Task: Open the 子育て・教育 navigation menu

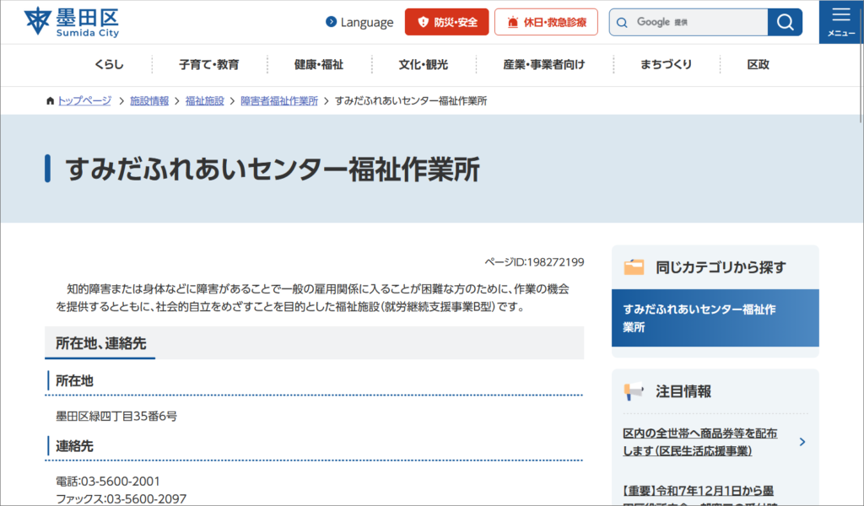Action: [x=209, y=65]
